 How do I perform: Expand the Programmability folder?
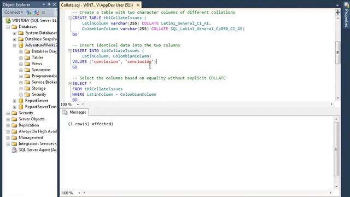(x=21, y=76)
